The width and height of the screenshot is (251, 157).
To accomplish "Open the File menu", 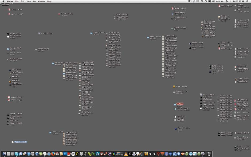I will (17, 1).
